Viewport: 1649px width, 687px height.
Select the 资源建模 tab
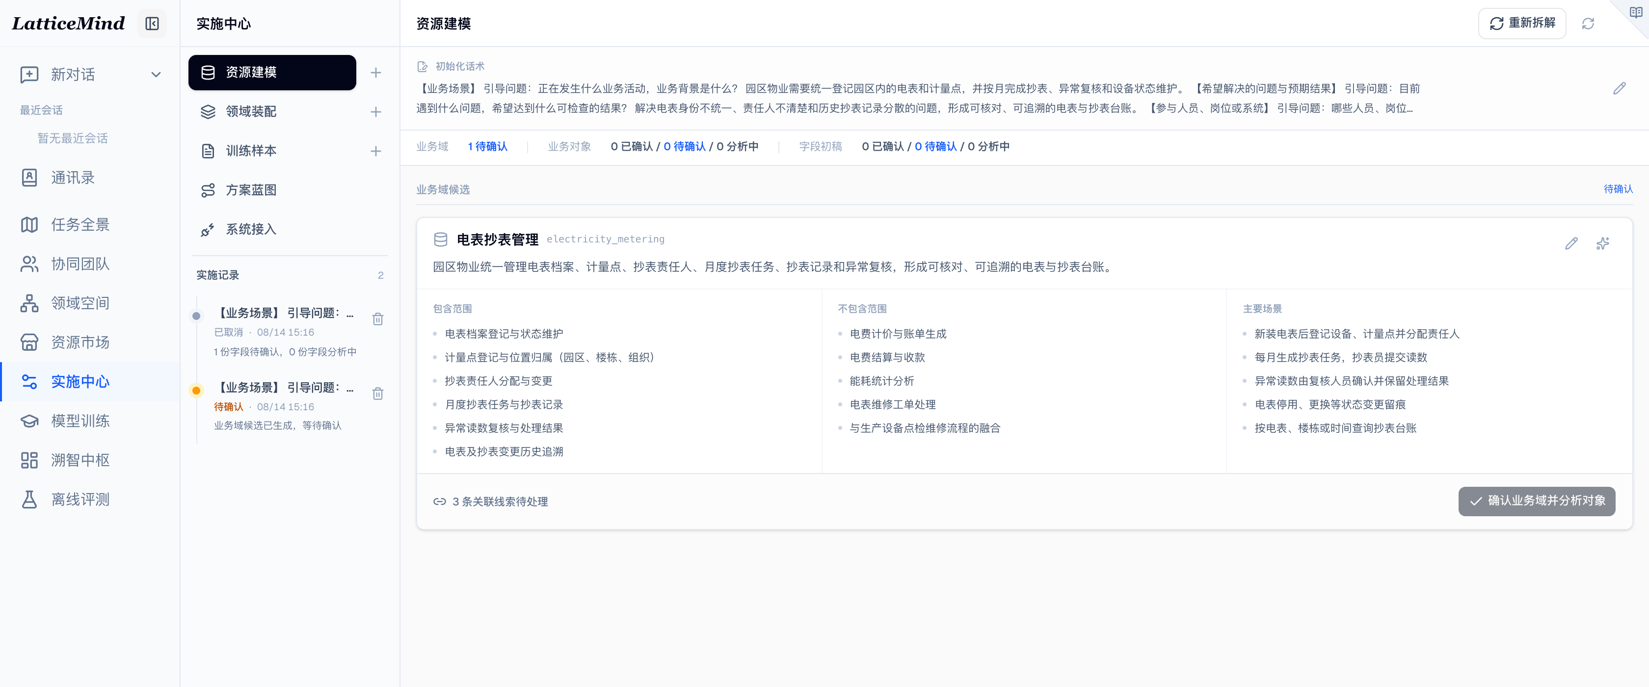click(x=272, y=72)
